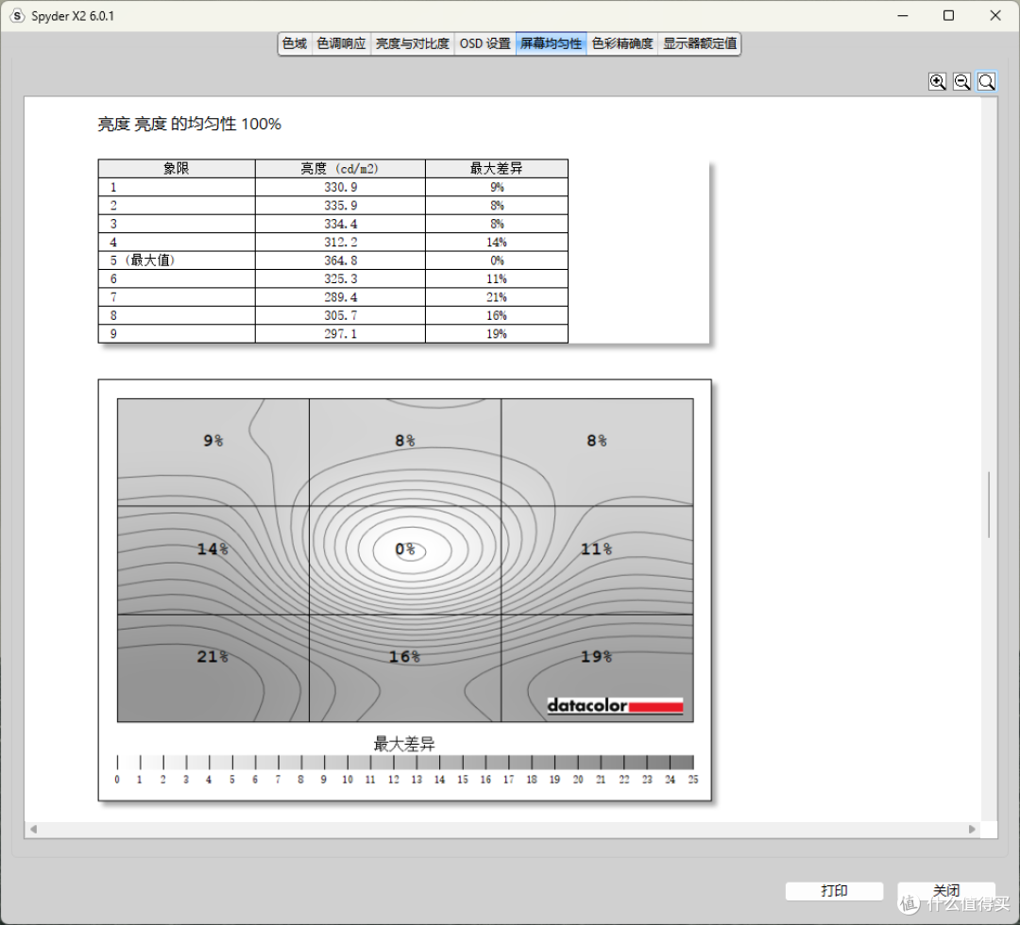Click the 19% zone in uniformity map
The image size is (1020, 925).
(597, 667)
